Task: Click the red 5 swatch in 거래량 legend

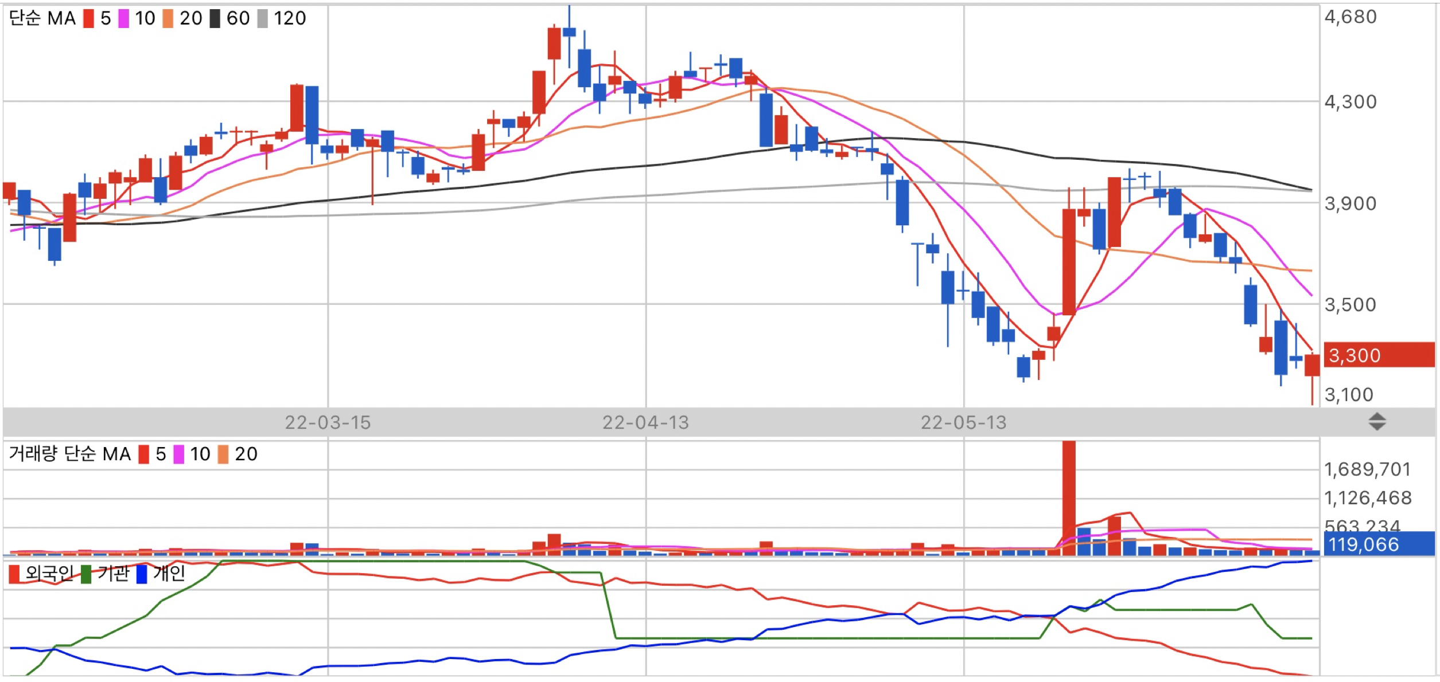Action: [x=144, y=454]
